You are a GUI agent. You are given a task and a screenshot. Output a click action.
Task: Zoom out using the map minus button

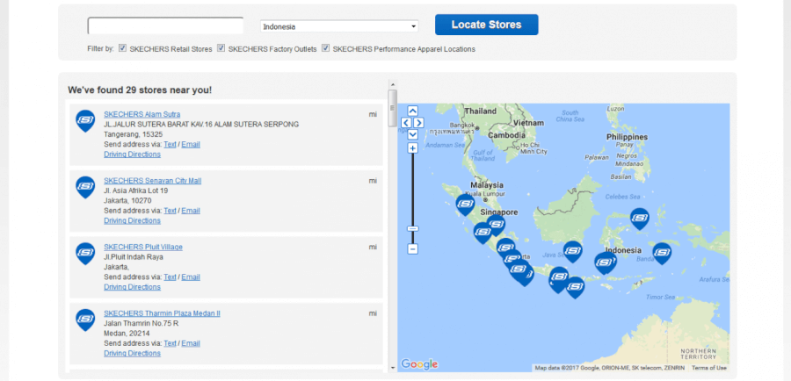click(412, 249)
